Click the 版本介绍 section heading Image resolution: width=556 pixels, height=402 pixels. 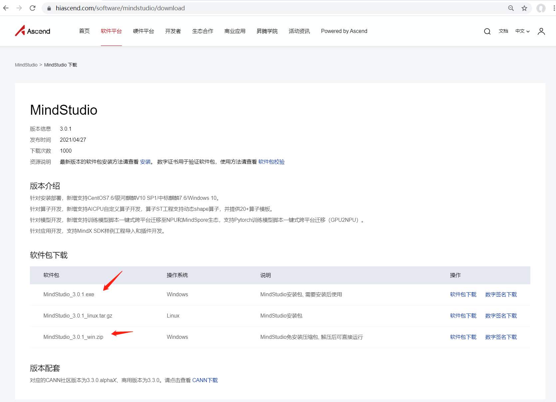coord(45,186)
